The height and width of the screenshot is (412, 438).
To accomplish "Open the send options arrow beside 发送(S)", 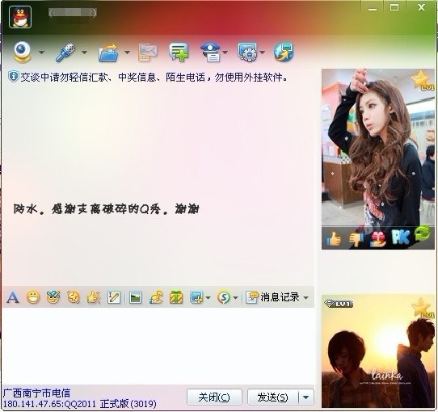I will coord(306,397).
